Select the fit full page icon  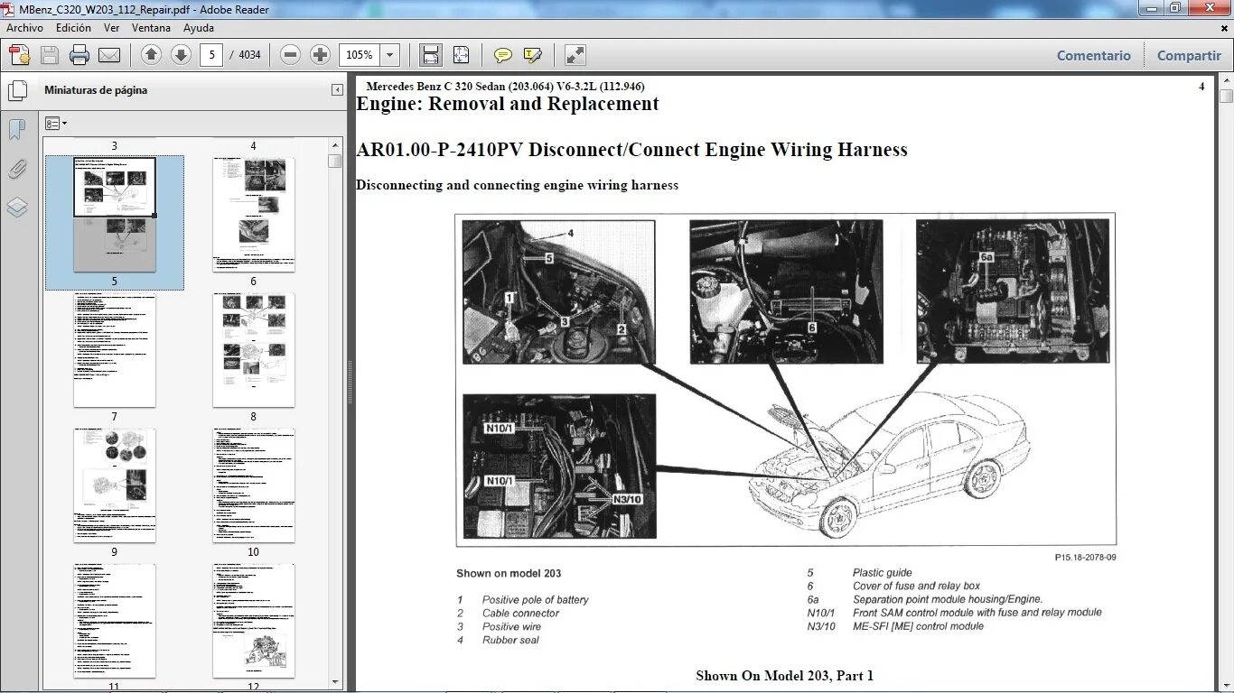pos(461,55)
